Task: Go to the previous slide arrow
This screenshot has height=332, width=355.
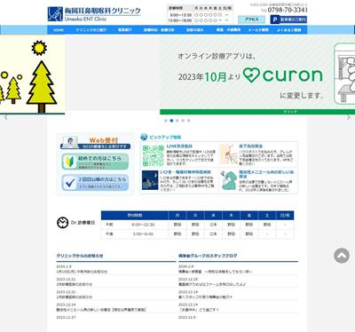Action: 6,117
